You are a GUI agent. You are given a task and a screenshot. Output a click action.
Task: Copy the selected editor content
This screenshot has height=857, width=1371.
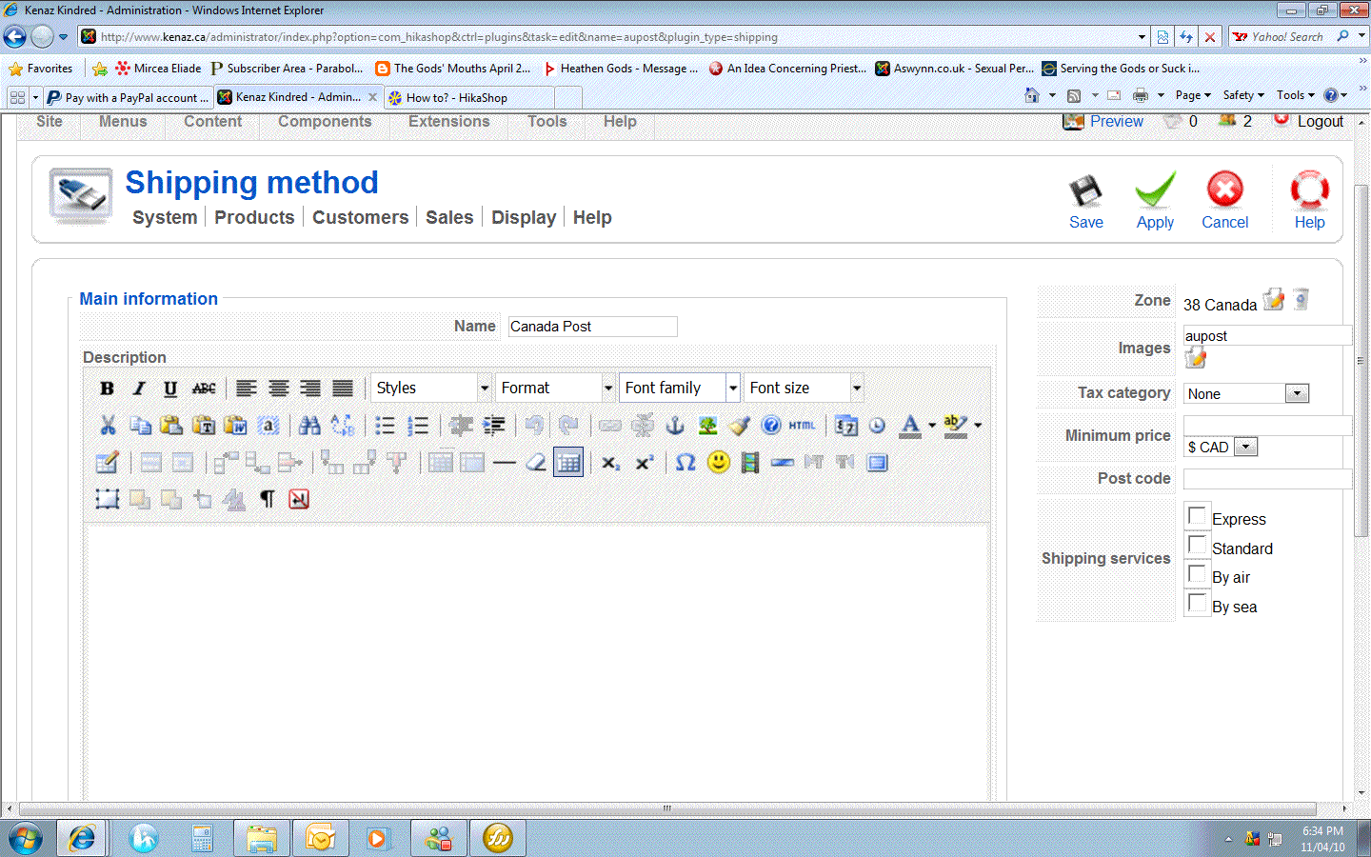[140, 426]
